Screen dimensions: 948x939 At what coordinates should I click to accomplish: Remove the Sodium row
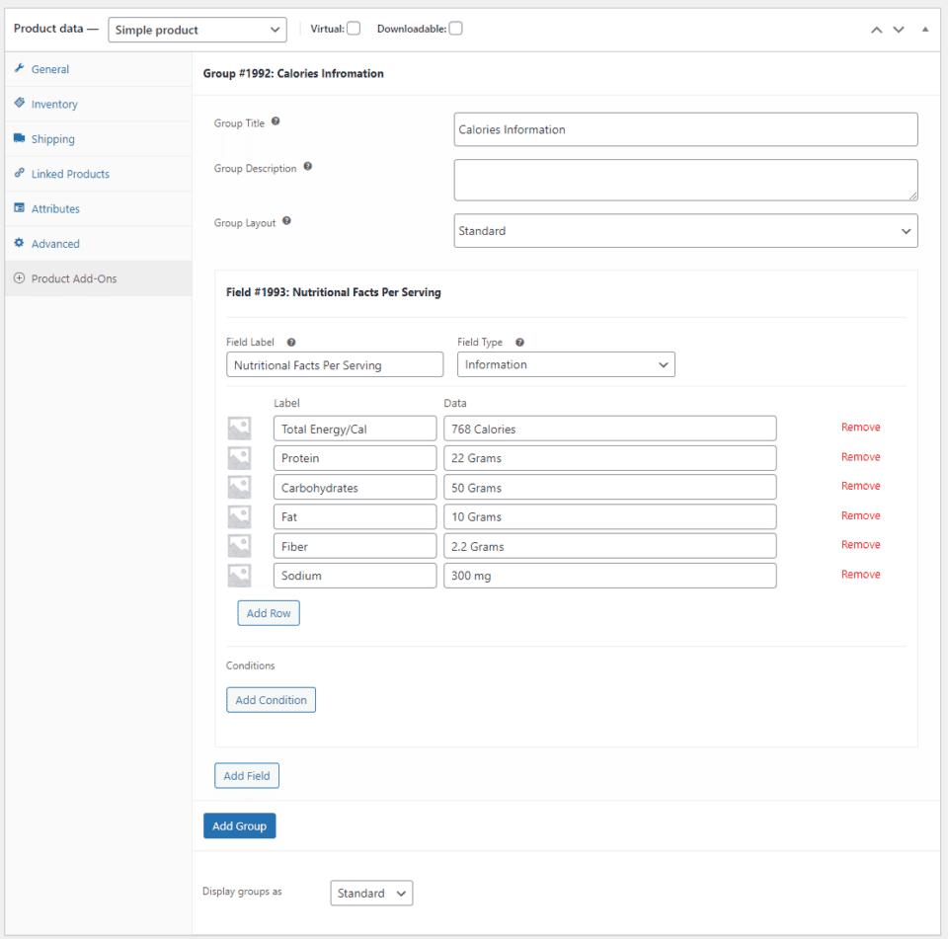click(x=860, y=574)
